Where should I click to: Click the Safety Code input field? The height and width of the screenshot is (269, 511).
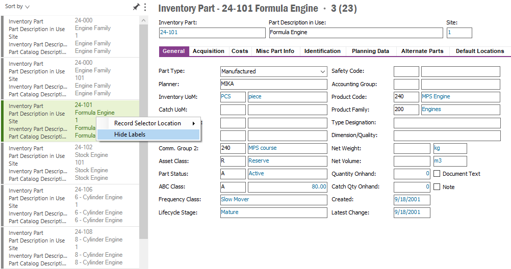[406, 71]
